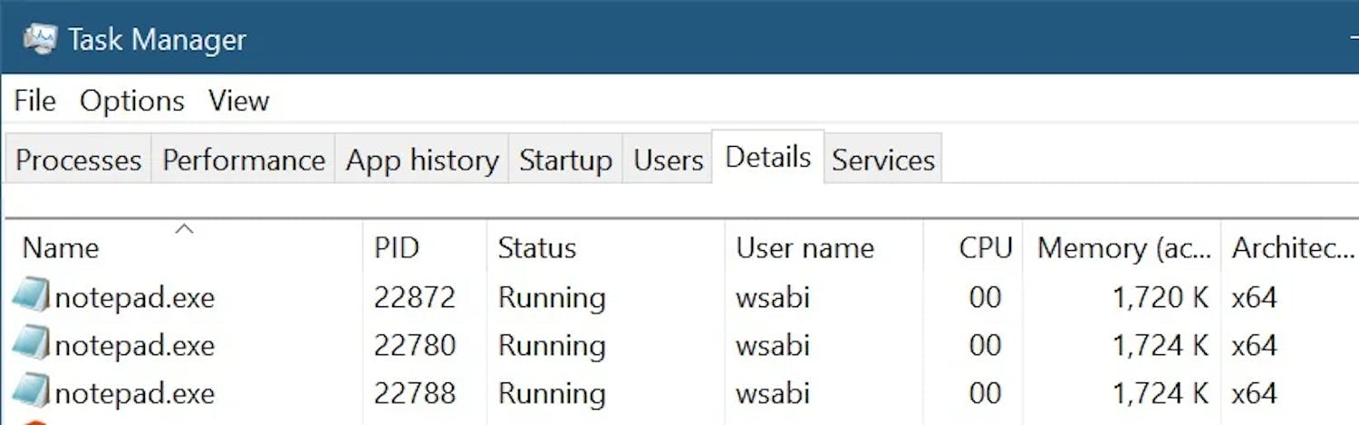Select the Details tab
Viewport: 1359px width, 425px height.
[x=768, y=157]
